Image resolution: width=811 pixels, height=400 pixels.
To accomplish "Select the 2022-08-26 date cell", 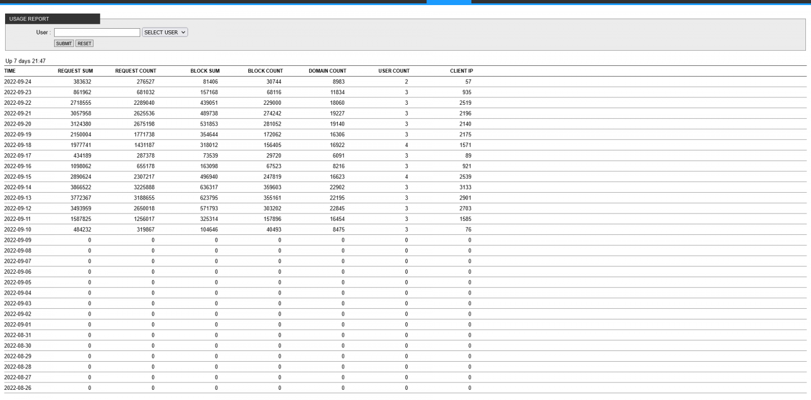I will pos(17,388).
